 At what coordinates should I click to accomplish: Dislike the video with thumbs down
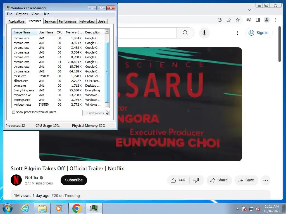coord(196,180)
